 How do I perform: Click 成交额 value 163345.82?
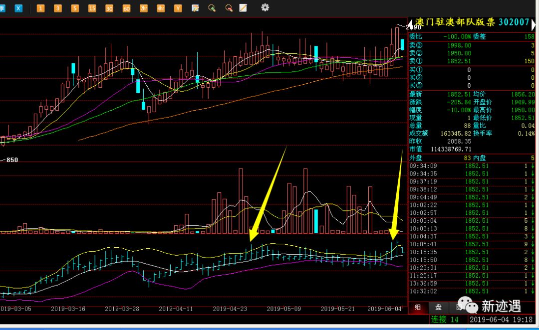456,133
